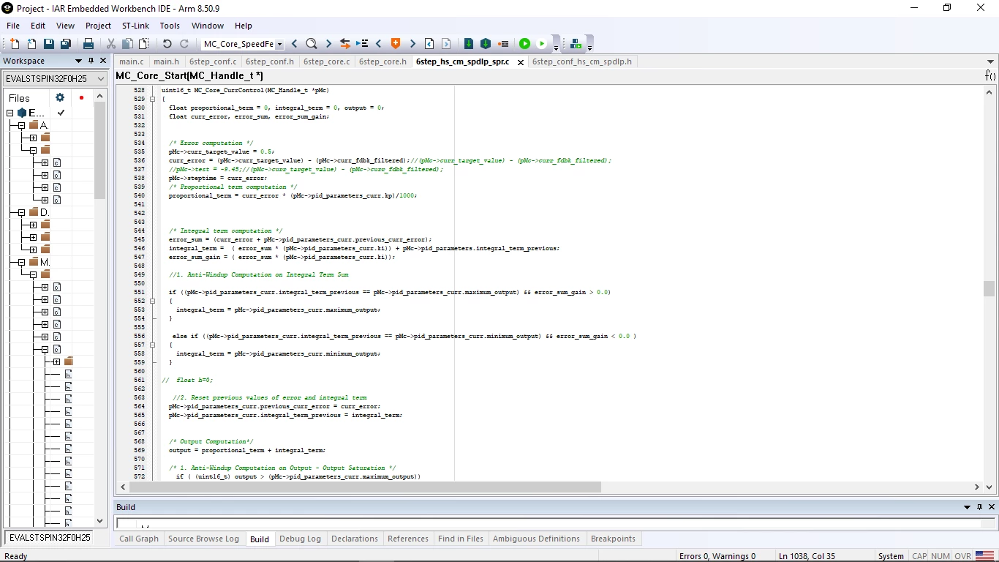Screen dimensions: 999x562
Task: Navigate forward in edit history
Action: coord(446,44)
